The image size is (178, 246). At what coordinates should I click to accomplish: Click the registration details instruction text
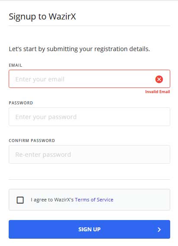click(x=79, y=49)
